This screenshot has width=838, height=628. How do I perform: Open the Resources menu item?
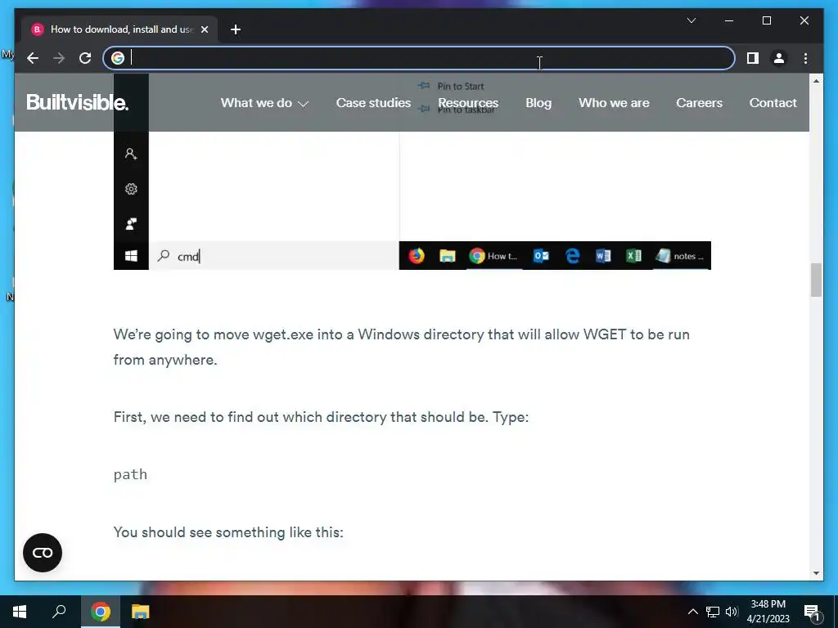point(468,103)
